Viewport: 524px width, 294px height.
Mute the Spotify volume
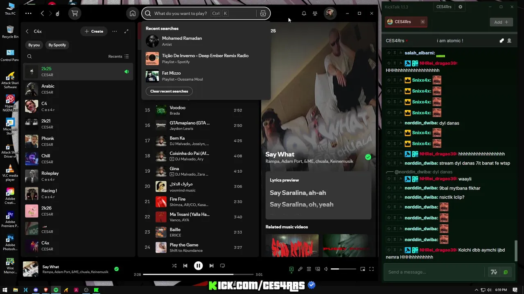(x=326, y=269)
